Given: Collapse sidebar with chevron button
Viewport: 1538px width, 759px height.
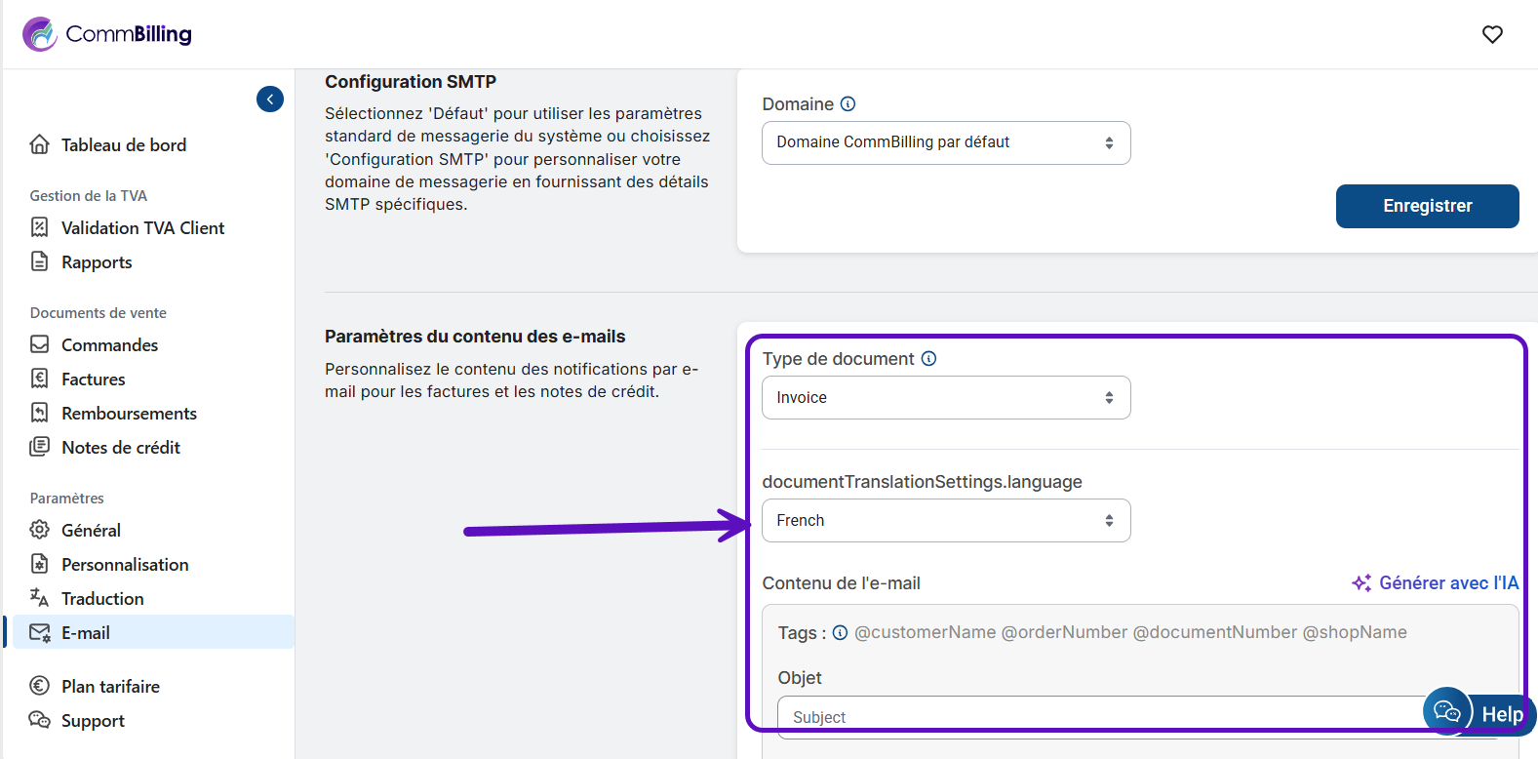Looking at the screenshot, I should 270,100.
